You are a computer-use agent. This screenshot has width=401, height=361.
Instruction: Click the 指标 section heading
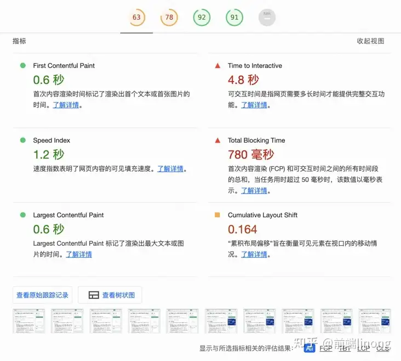click(x=19, y=41)
